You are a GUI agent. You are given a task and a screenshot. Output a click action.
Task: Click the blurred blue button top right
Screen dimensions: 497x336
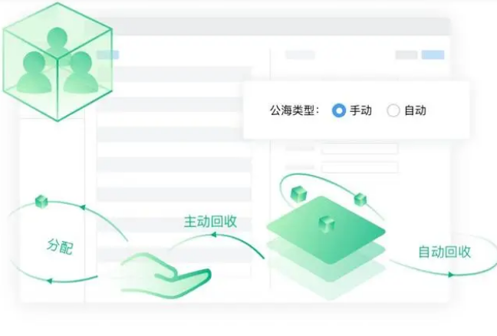[x=433, y=54]
